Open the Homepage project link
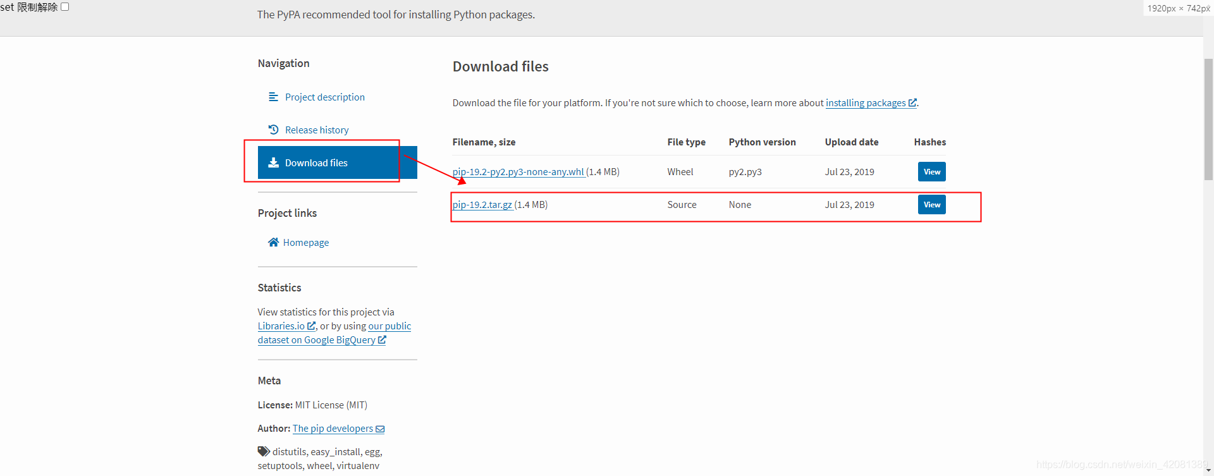Viewport: 1214px width, 476px height. (306, 242)
